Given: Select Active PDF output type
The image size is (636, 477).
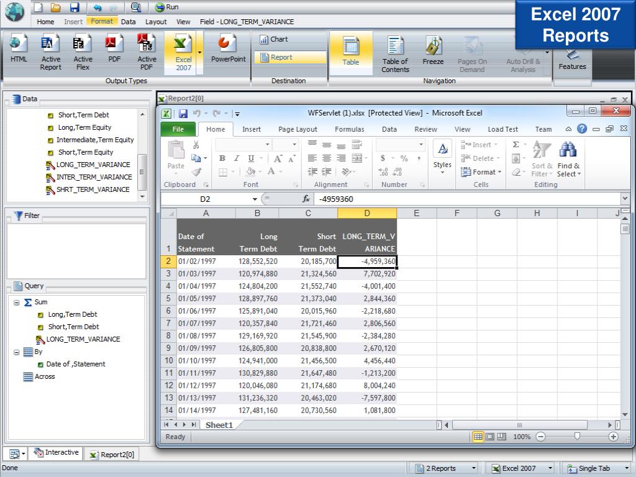Looking at the screenshot, I should coord(147,53).
